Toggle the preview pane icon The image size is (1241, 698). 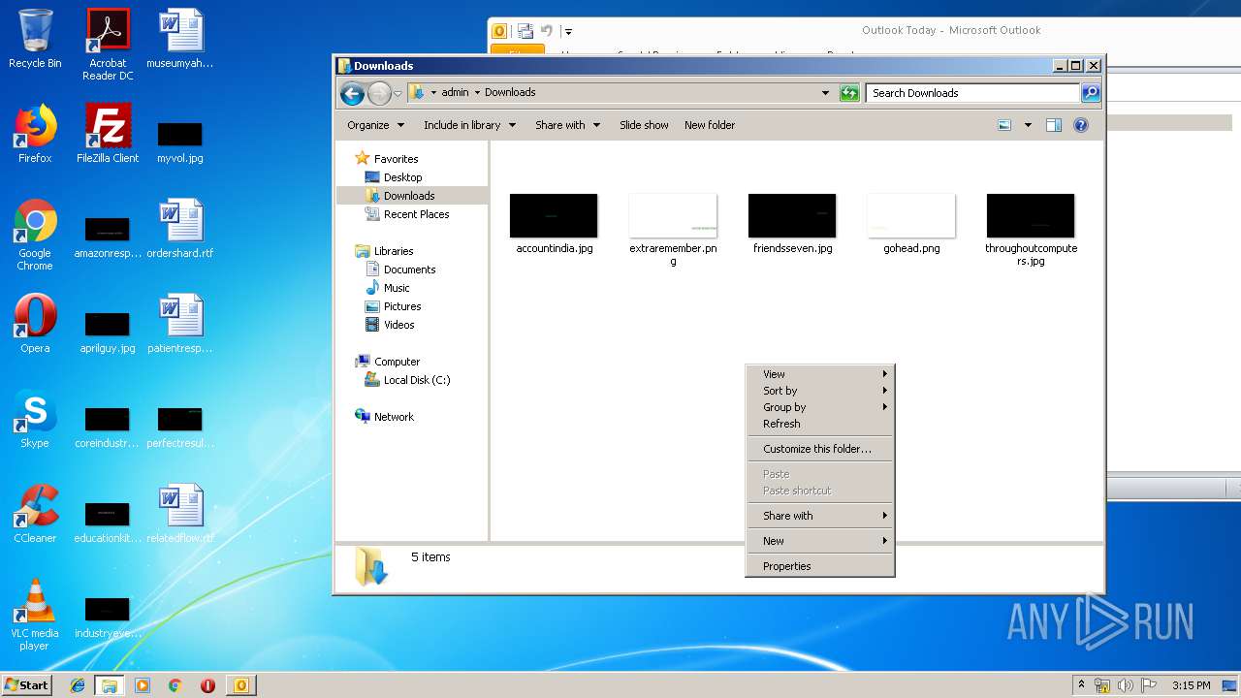pos(1054,125)
